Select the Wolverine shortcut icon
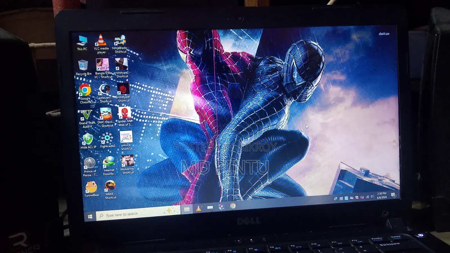The image size is (450, 253). click(128, 164)
